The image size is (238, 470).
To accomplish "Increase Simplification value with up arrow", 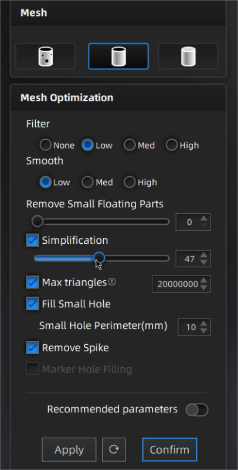I will 203,256.
